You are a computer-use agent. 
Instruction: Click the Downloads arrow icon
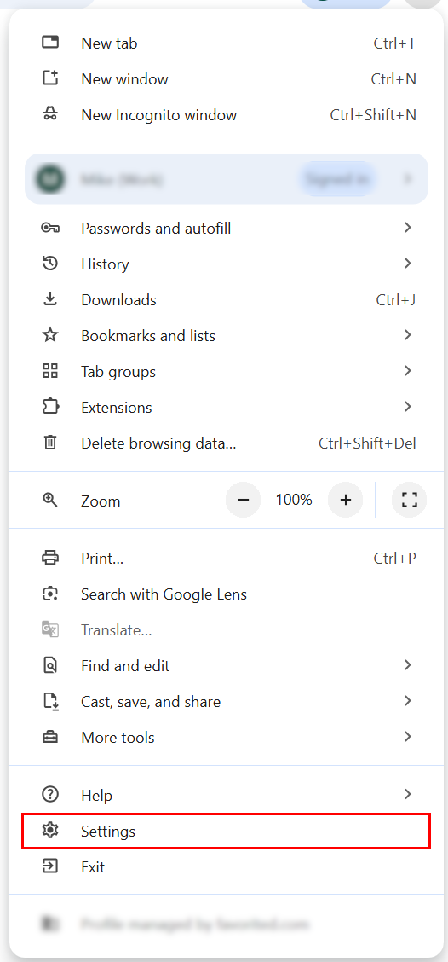(49, 299)
